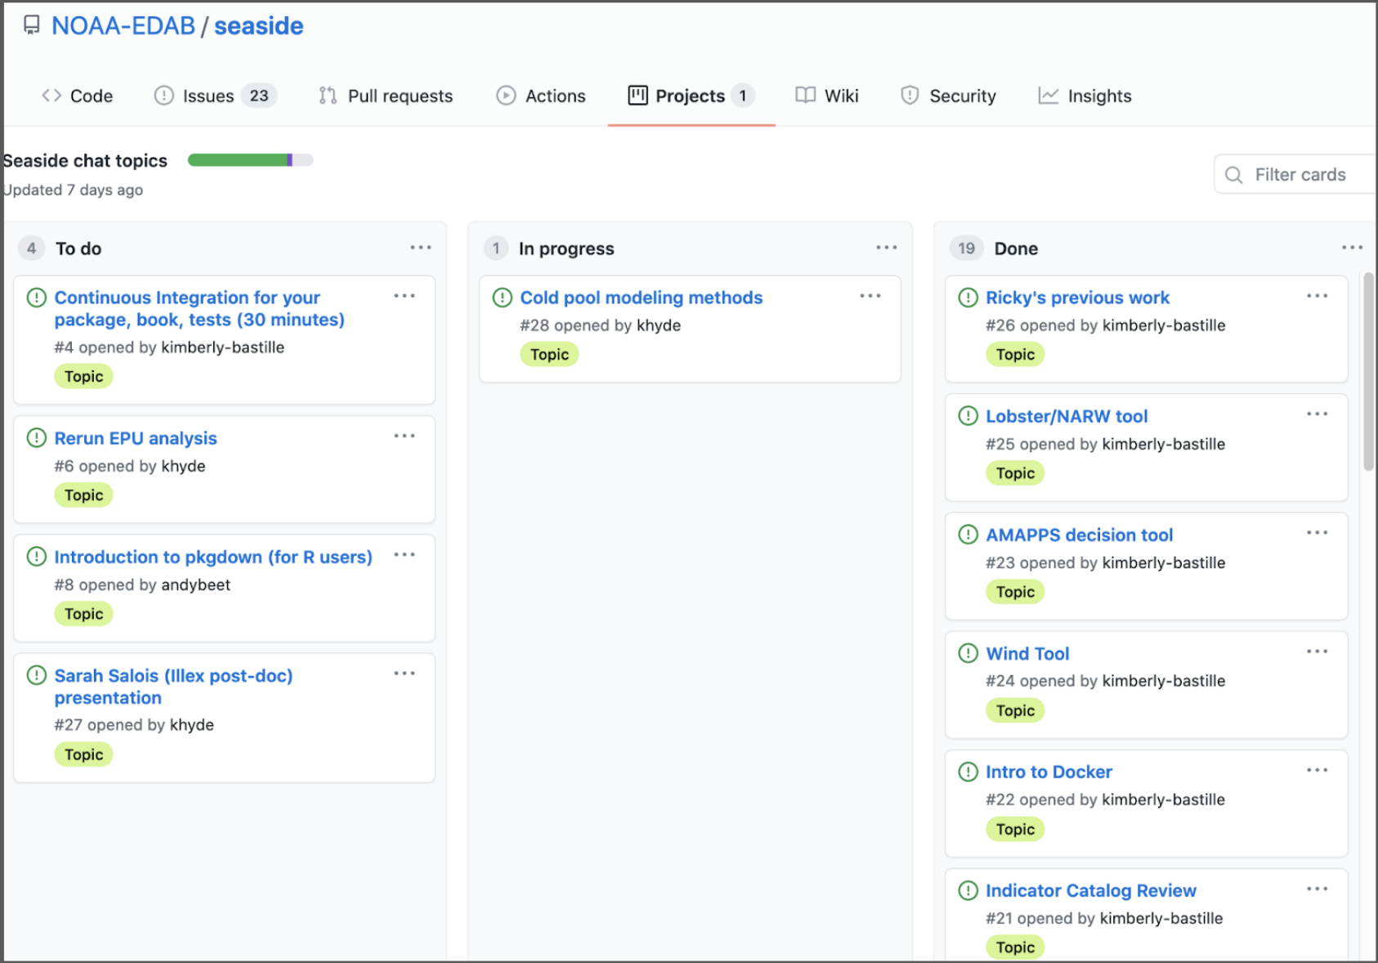Viewport: 1378px width, 963px height.
Task: Click the open-issue icon on Rerun EPU analysis card
Action: 37,437
